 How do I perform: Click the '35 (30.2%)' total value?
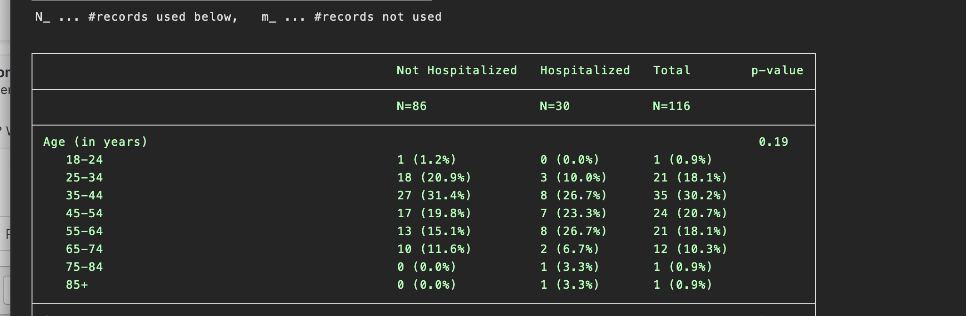690,196
